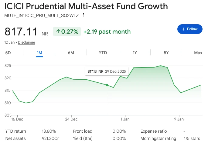208x149 pixels.
Task: Click the 1 Jan x-axis label
Action: (125, 119)
